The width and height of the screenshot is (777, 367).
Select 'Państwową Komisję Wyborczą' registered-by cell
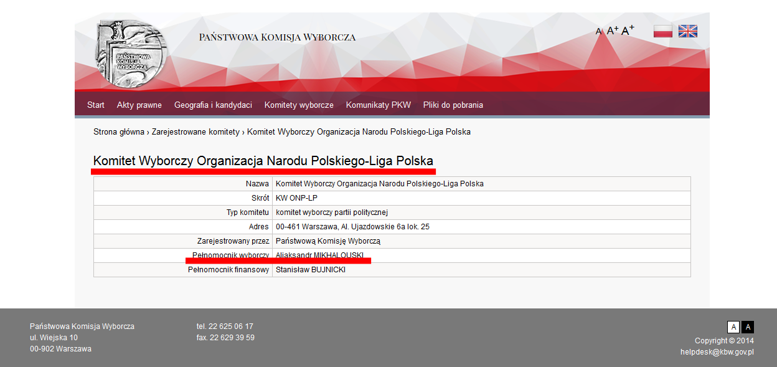coord(481,241)
